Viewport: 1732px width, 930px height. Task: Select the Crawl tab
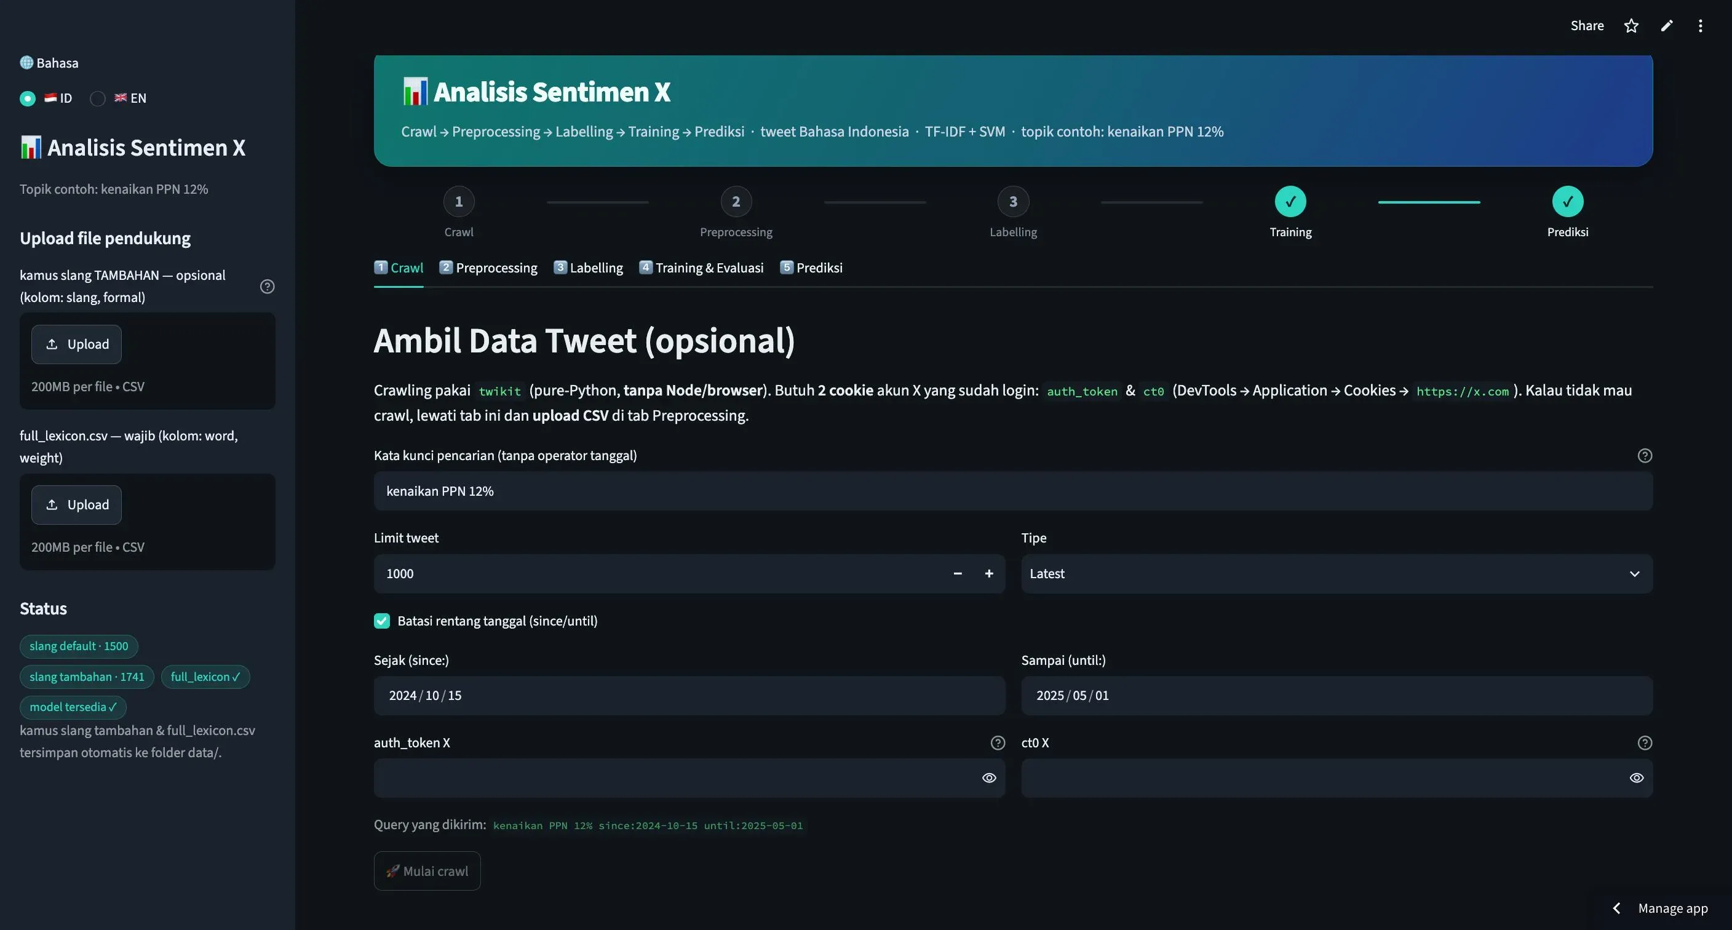(399, 268)
